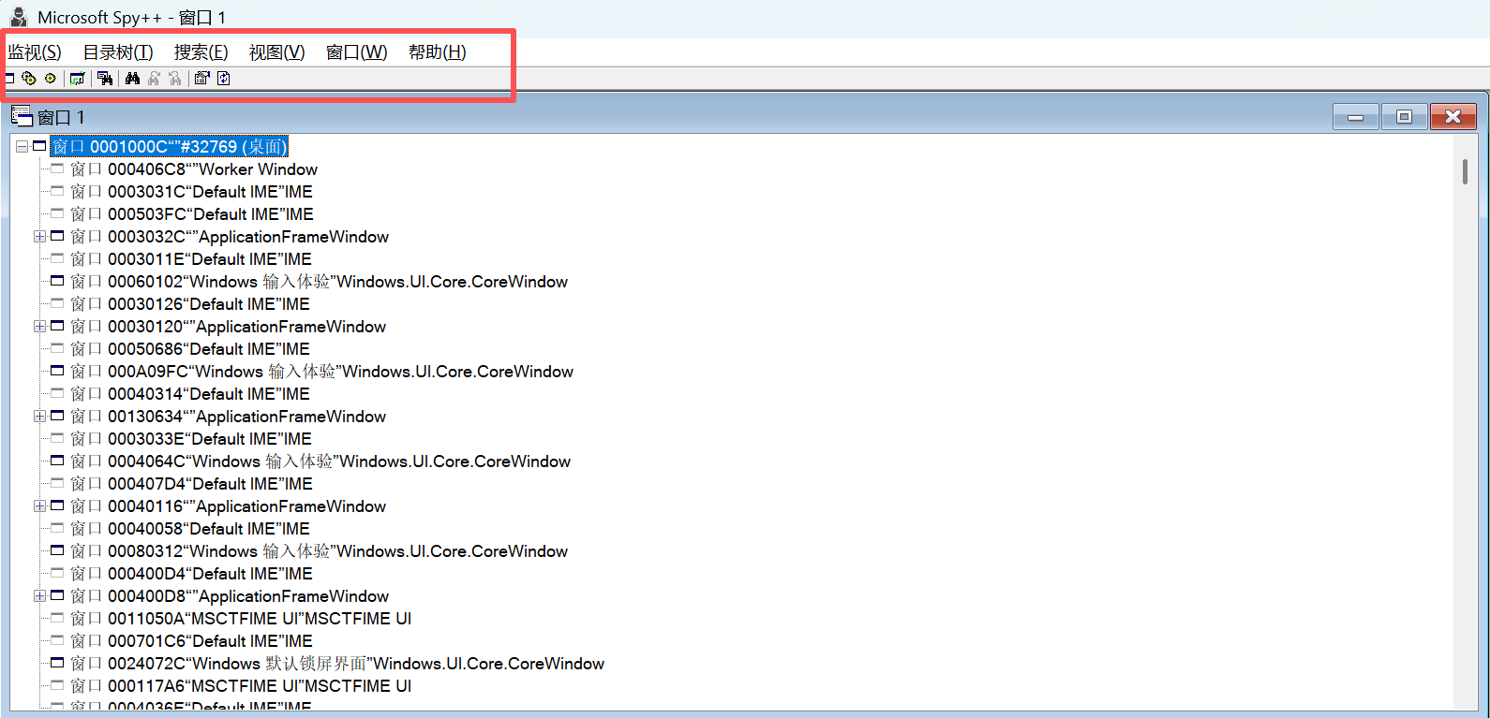Open the 视图(V) menu
Screen dimensions: 1490x718
(x=276, y=52)
